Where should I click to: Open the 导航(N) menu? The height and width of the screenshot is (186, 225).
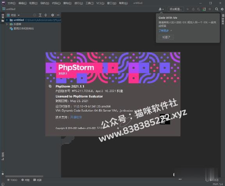tap(45, 3)
